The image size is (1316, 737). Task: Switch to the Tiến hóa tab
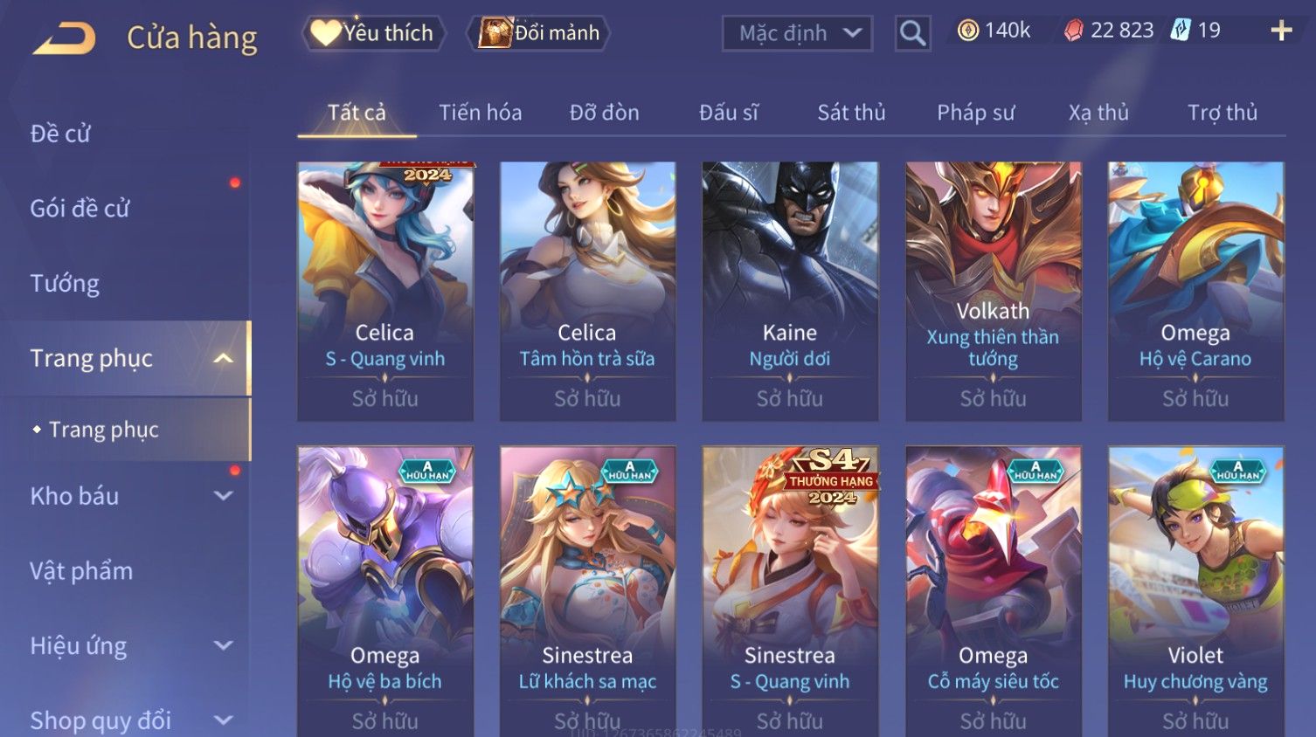point(480,113)
